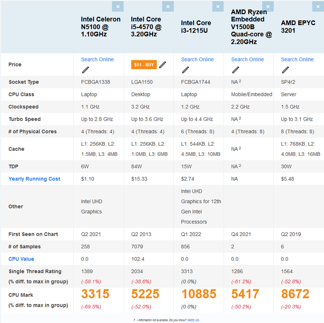Select the Intel Core i5-4570 @ 3.20GHz heading

point(146,27)
